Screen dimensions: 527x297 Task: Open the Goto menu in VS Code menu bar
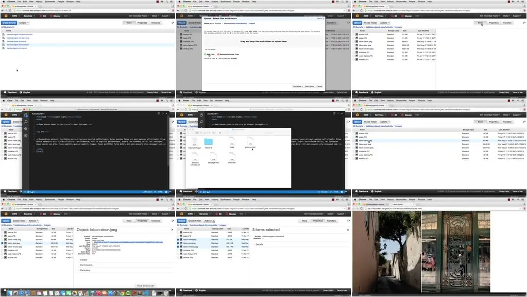36,100
